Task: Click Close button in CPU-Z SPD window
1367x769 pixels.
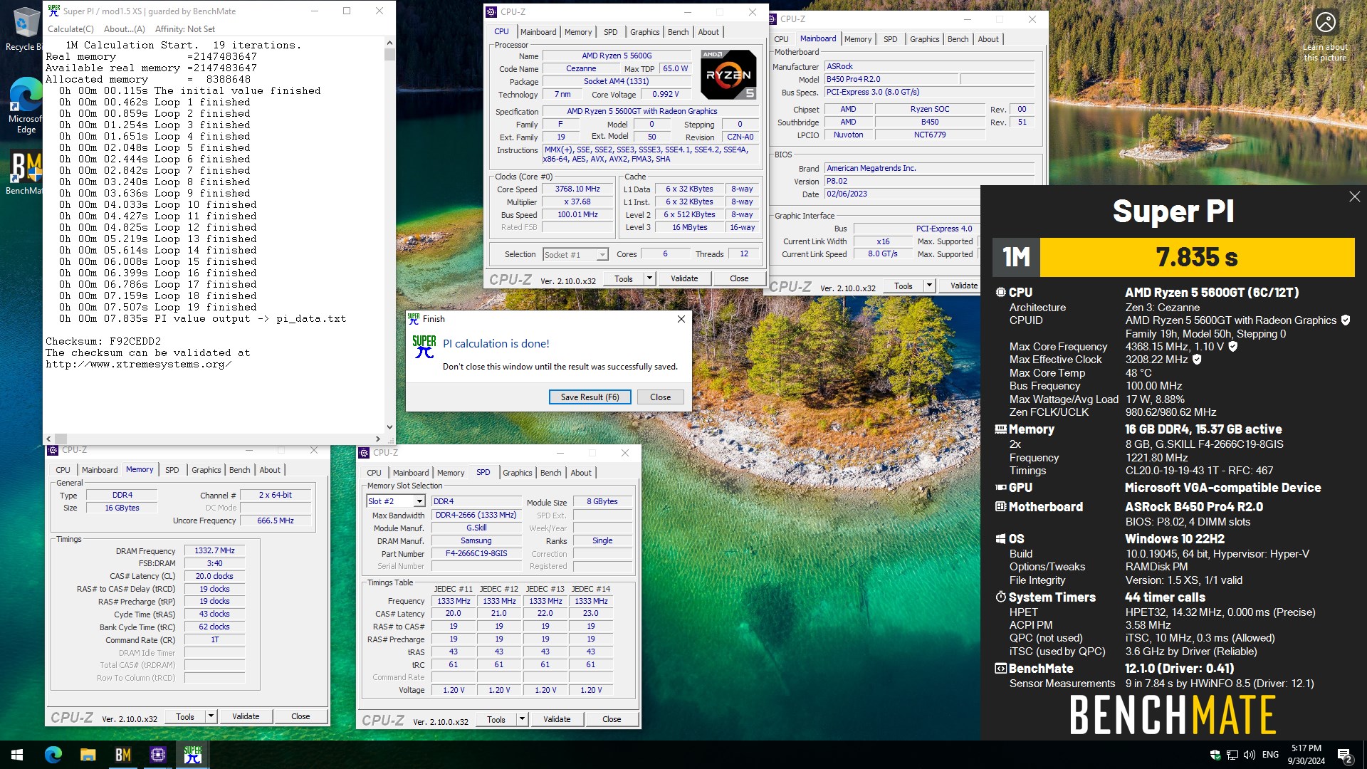Action: (x=612, y=719)
